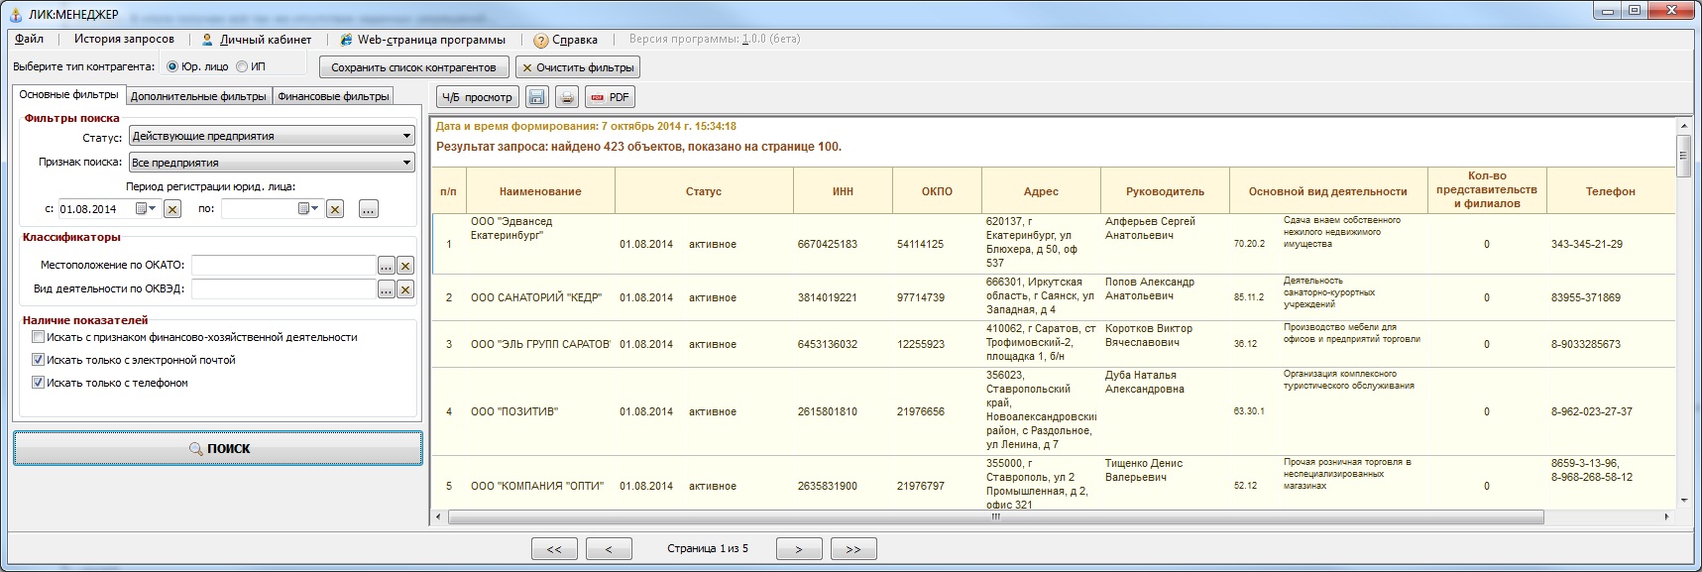This screenshot has height=572, width=1702.
Task: Open the Справка menu
Action: coord(566,40)
